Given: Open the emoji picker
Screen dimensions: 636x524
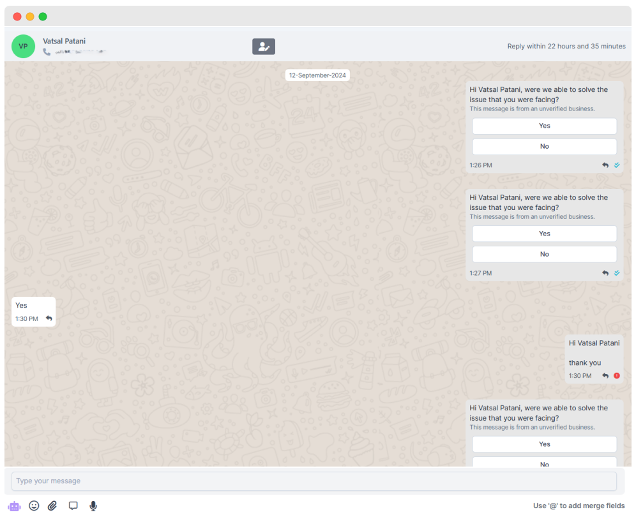Looking at the screenshot, I should pyautogui.click(x=34, y=505).
